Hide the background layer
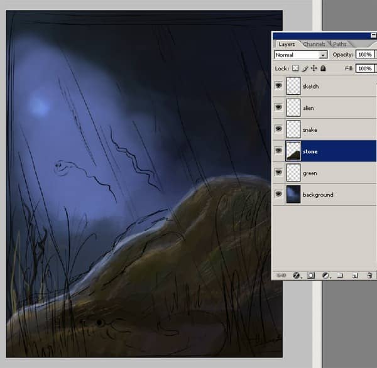Viewport: 377px width, 368px height. [x=278, y=194]
